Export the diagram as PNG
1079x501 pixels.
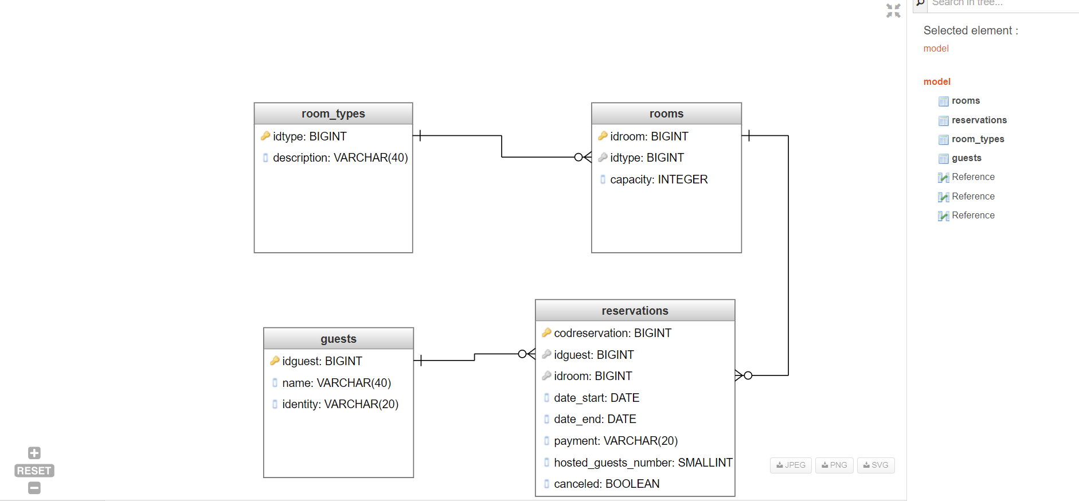click(834, 465)
